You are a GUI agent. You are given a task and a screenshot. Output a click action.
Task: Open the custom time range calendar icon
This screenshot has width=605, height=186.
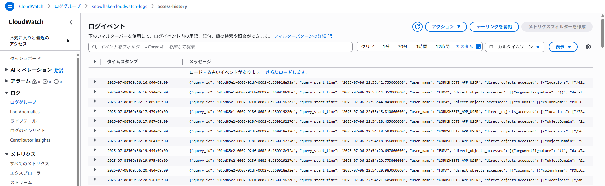pyautogui.click(x=478, y=47)
